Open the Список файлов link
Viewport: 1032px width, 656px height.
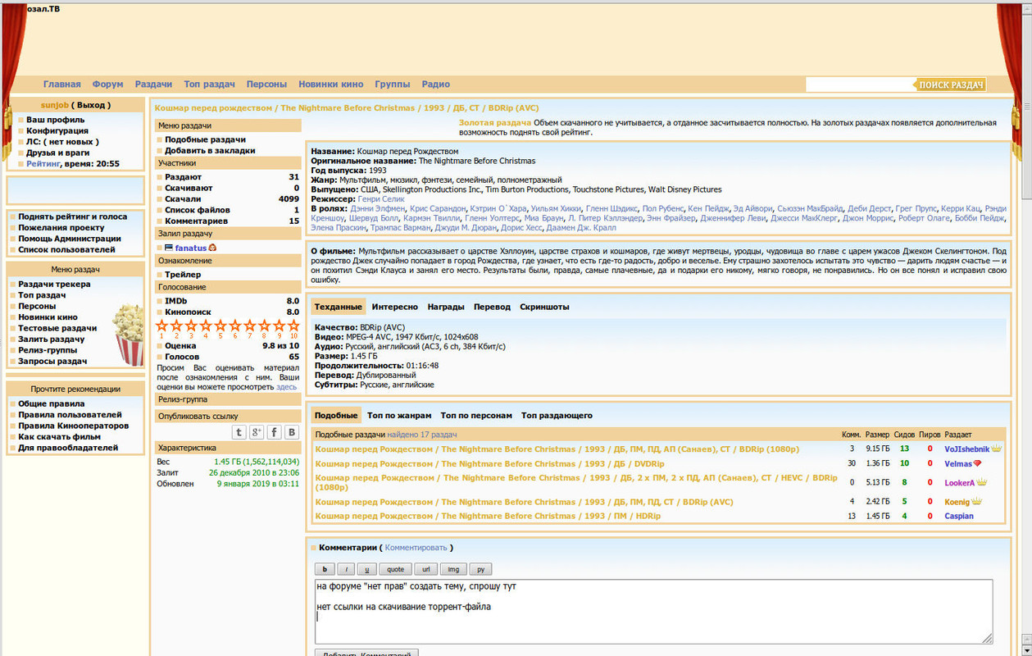[x=198, y=210]
